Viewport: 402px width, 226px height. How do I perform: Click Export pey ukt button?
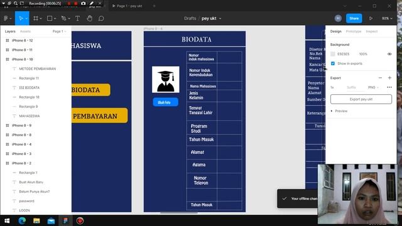tap(361, 99)
